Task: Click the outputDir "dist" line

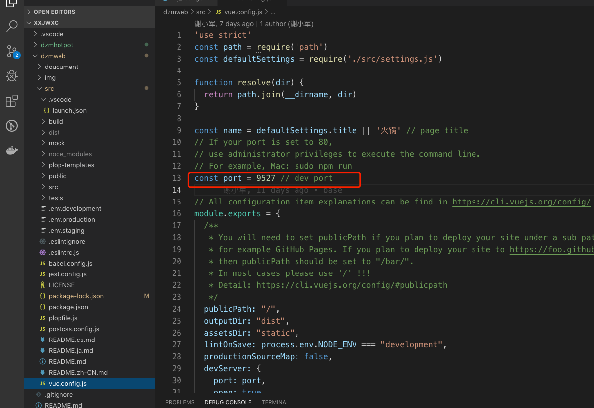Action: (246, 321)
